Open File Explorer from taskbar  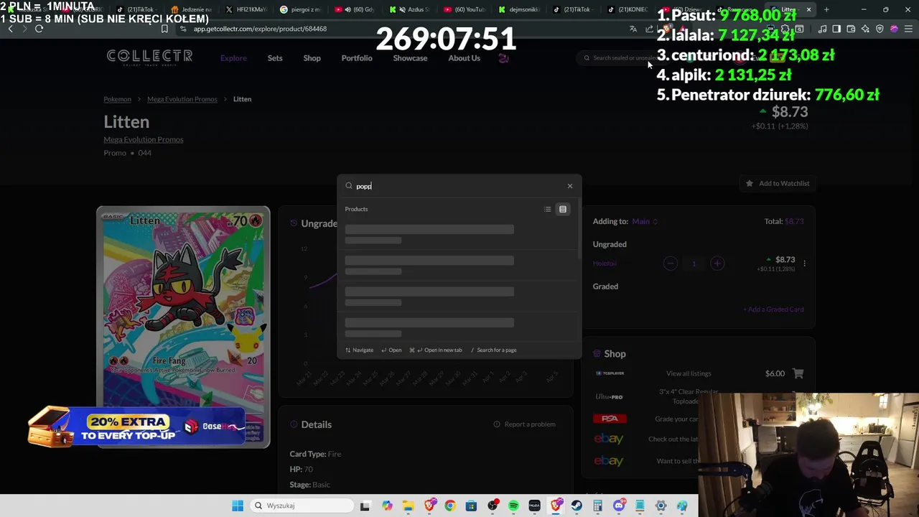pos(408,506)
